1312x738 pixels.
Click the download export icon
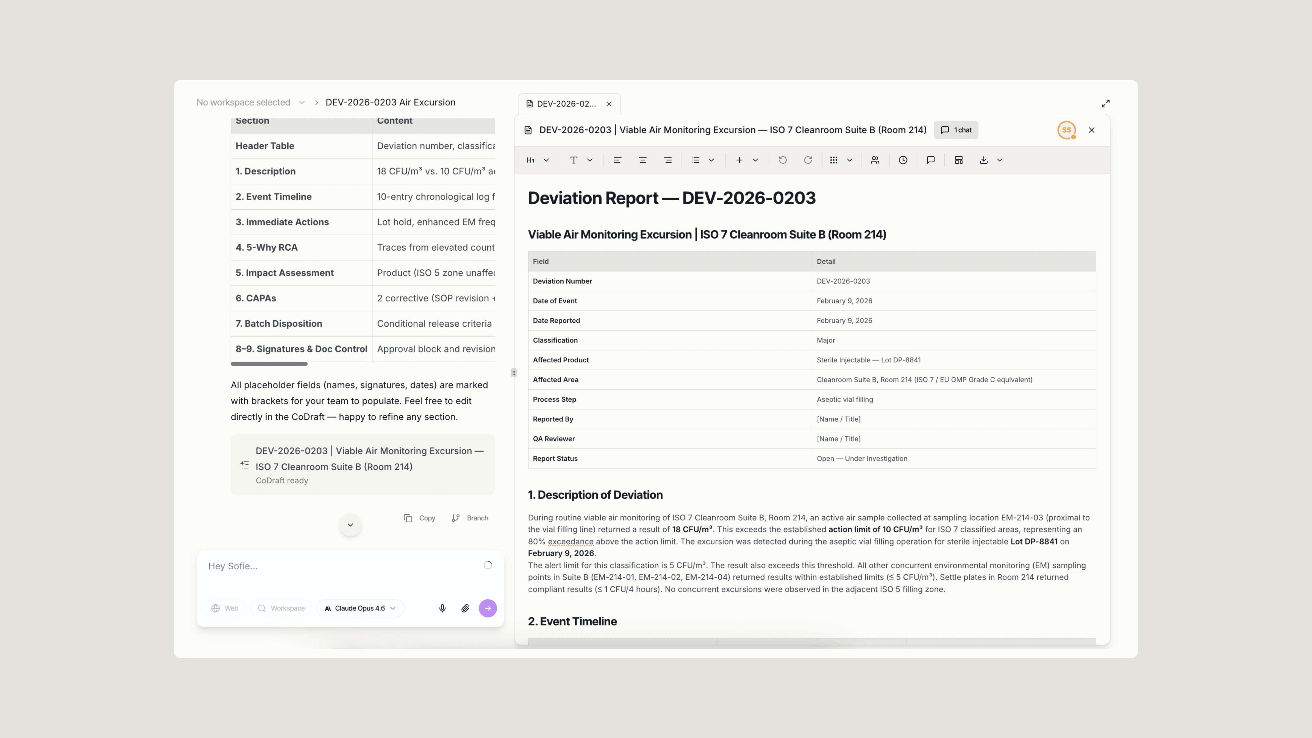(983, 160)
